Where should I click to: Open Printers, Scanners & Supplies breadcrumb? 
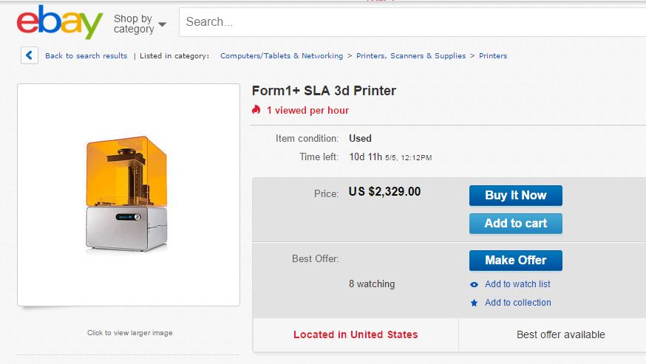411,56
